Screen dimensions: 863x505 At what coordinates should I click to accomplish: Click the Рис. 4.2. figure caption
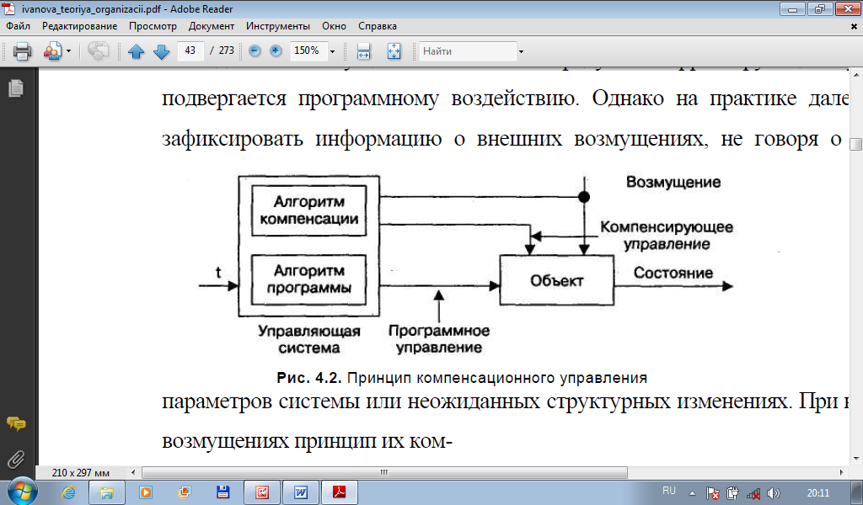(x=462, y=378)
